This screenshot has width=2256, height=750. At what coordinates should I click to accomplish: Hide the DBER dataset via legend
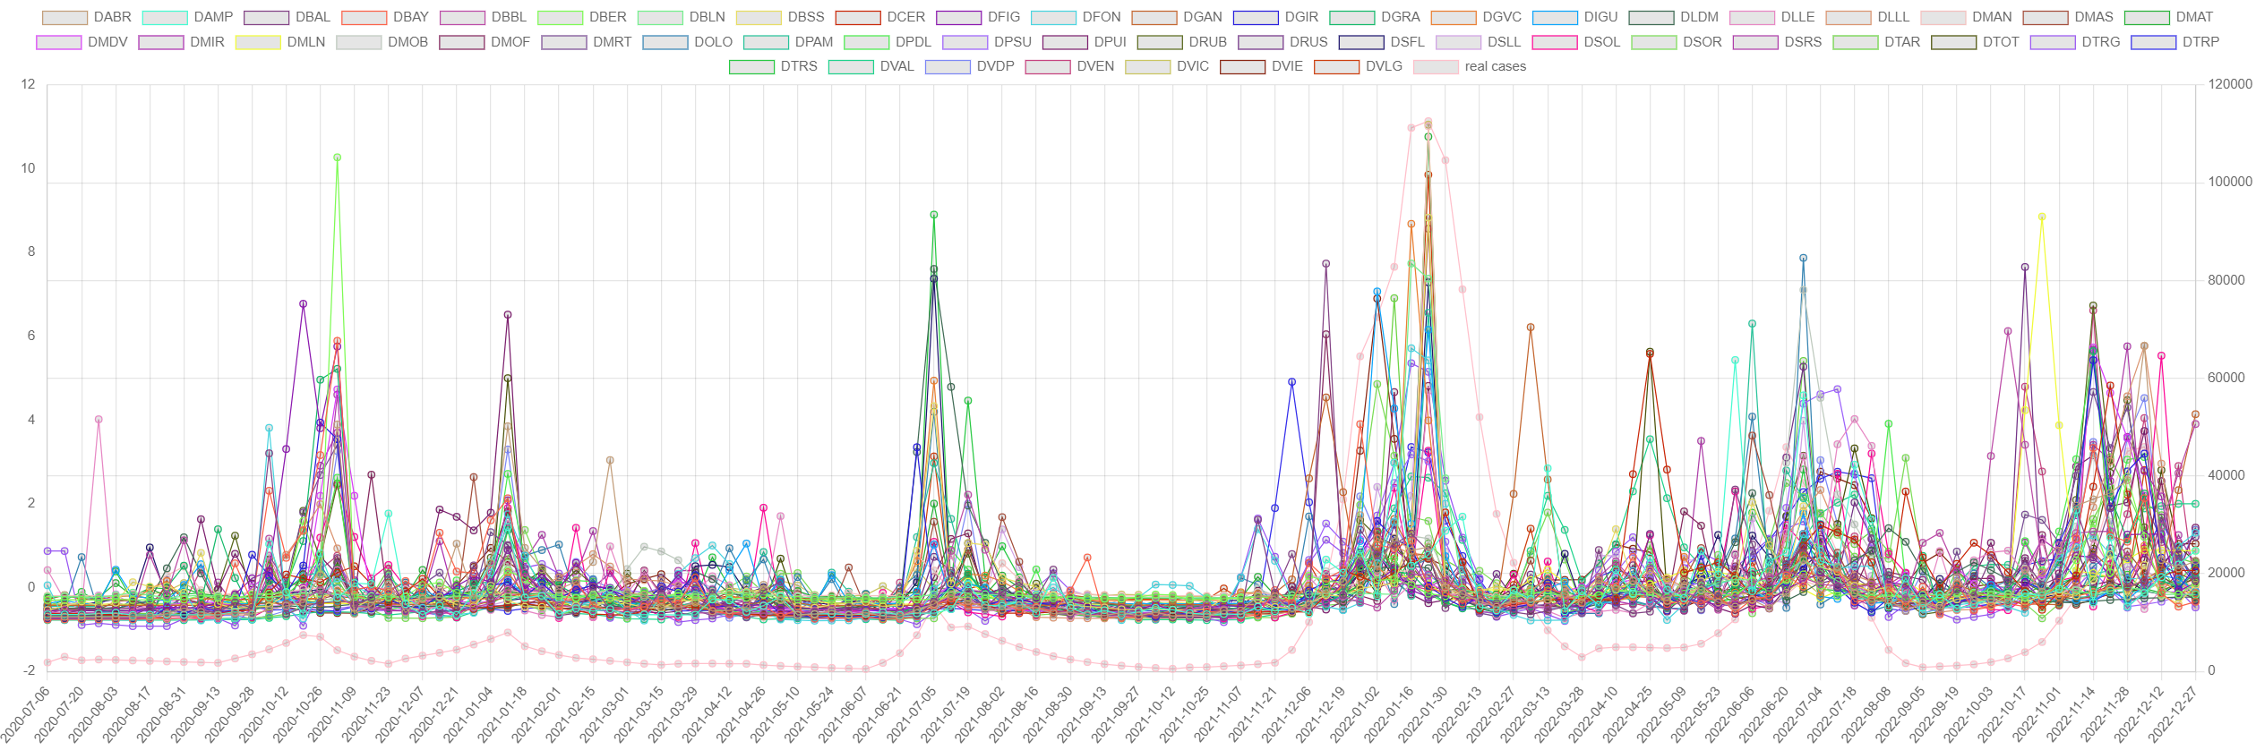[x=581, y=17]
